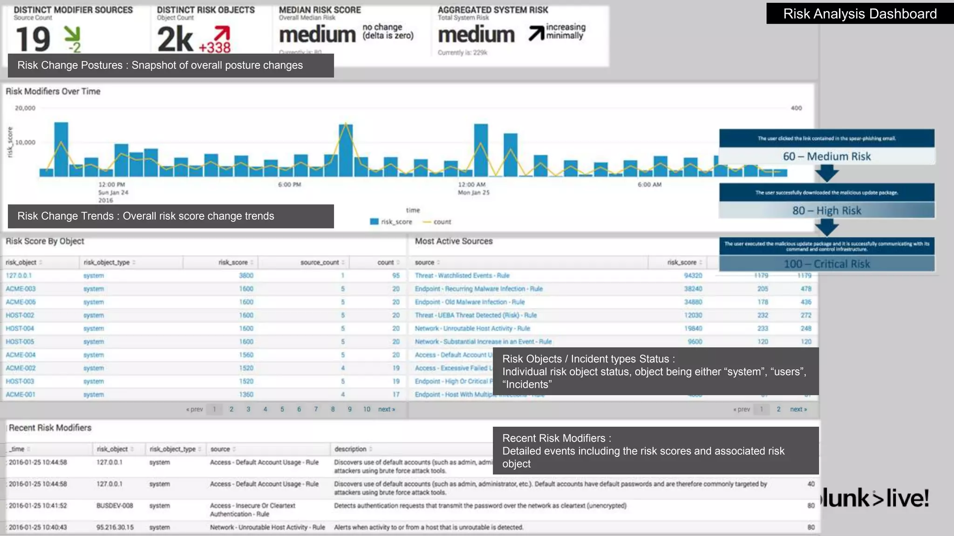Click the 100 – Critical Risk box
Viewport: 954px width, 536px height.
tap(827, 264)
